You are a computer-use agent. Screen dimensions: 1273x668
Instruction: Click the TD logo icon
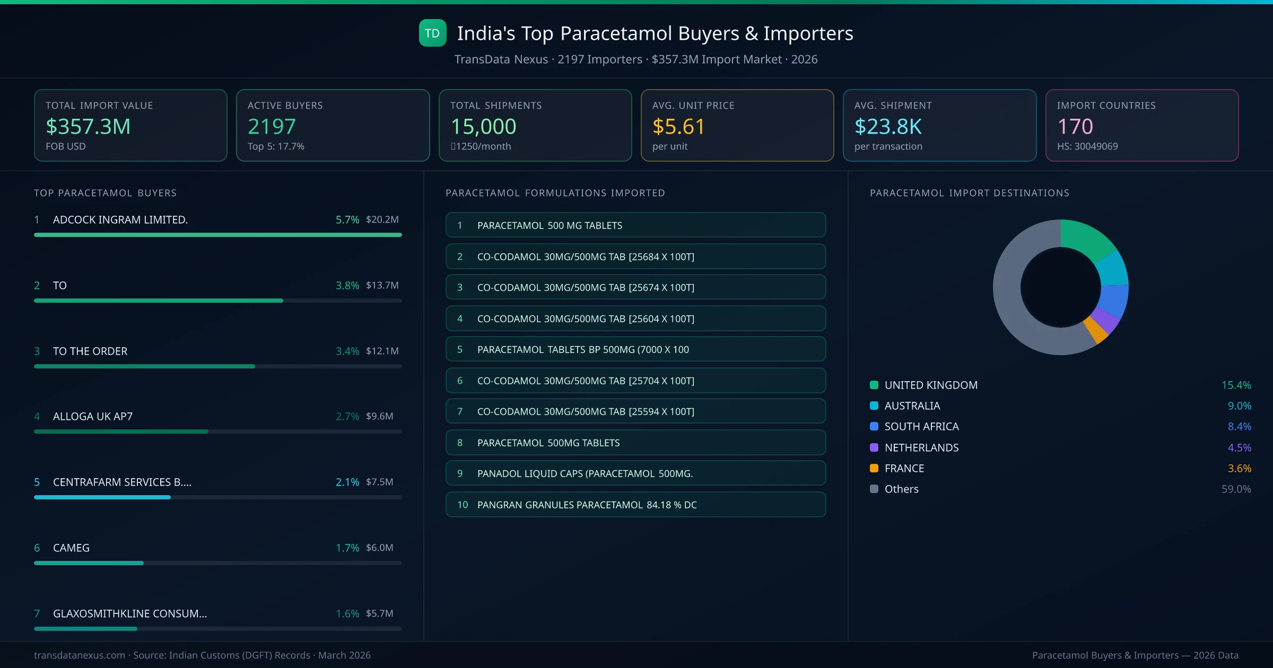[x=432, y=33]
